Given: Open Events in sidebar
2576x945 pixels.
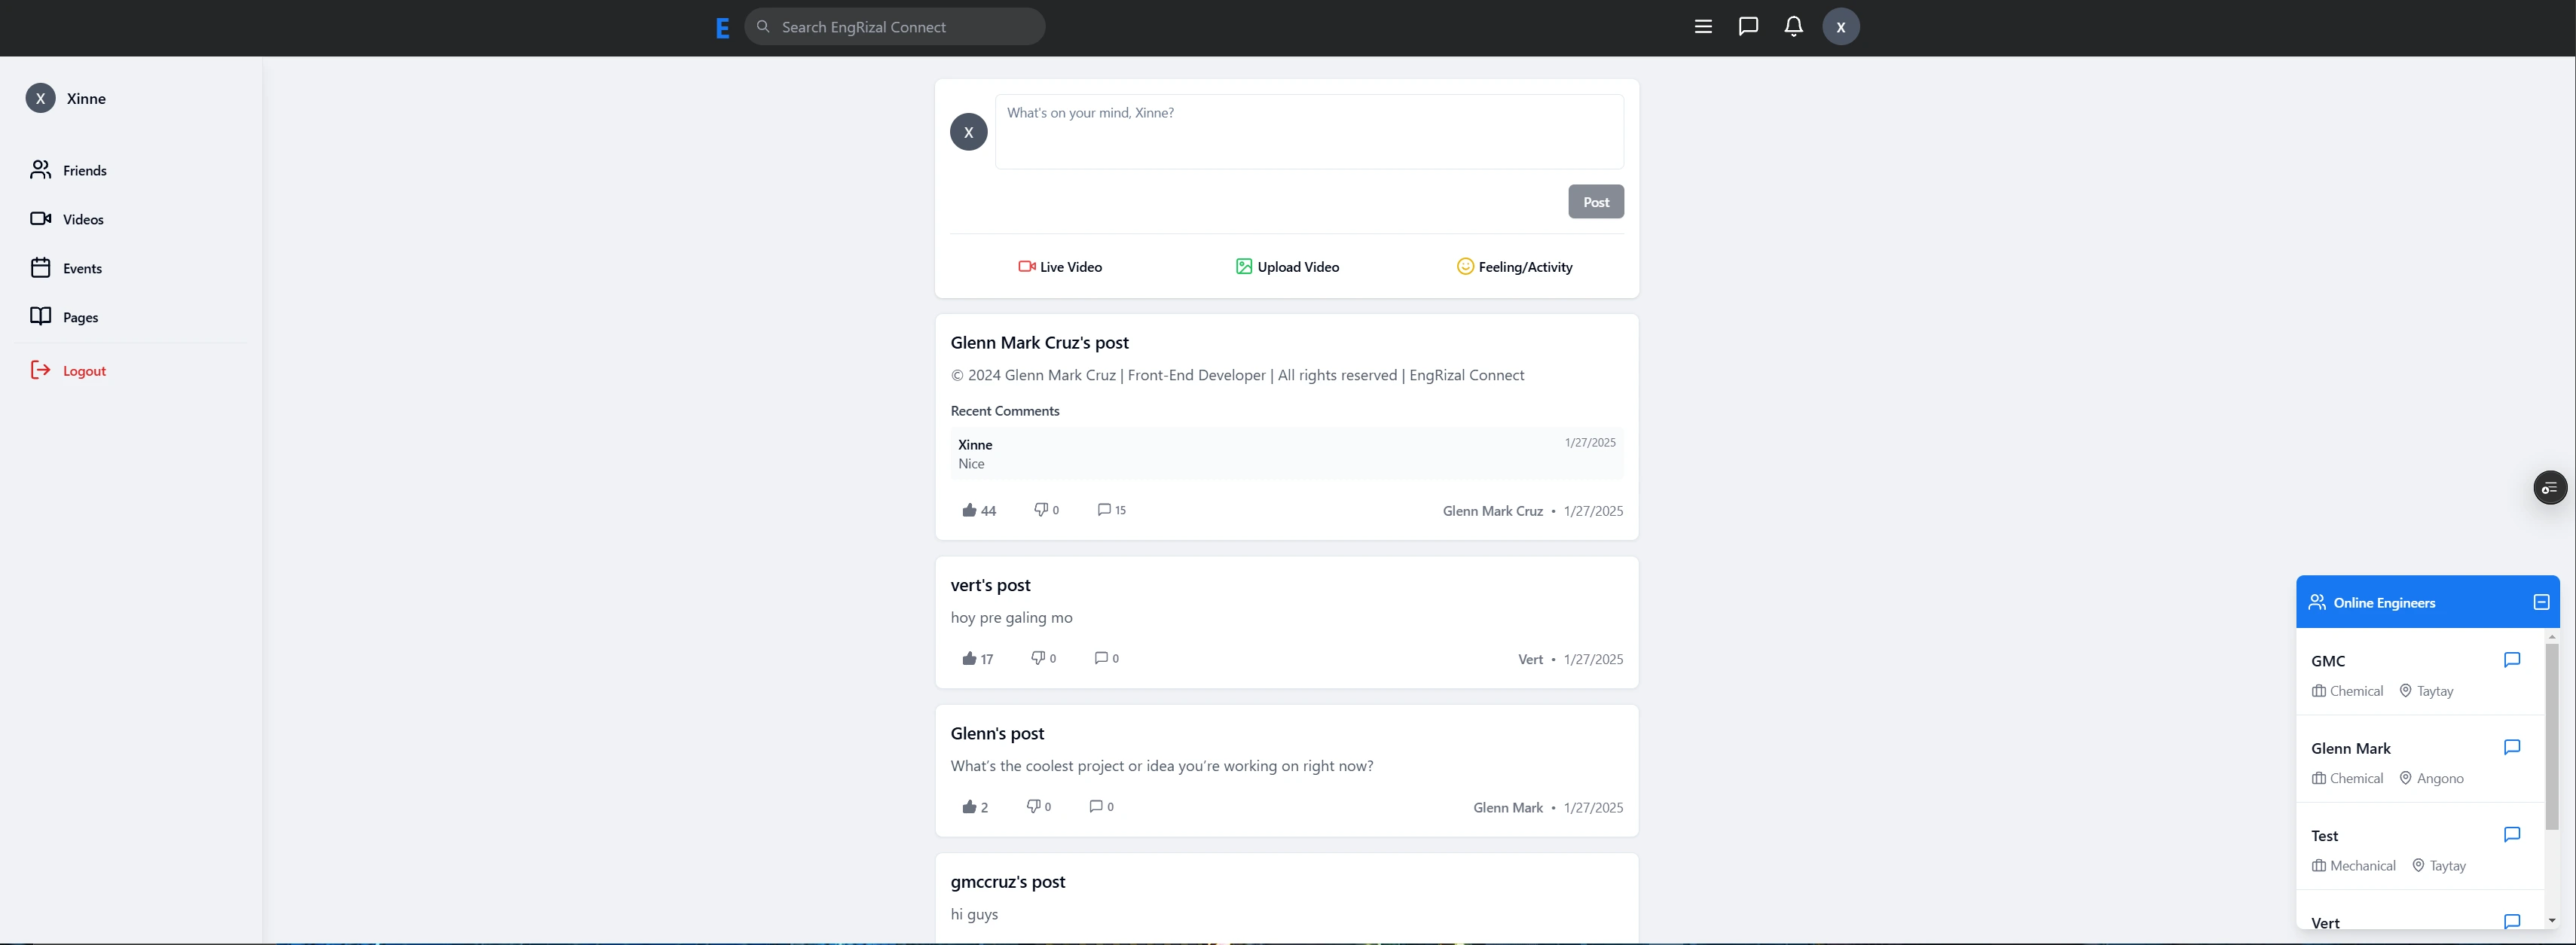Looking at the screenshot, I should (x=82, y=269).
